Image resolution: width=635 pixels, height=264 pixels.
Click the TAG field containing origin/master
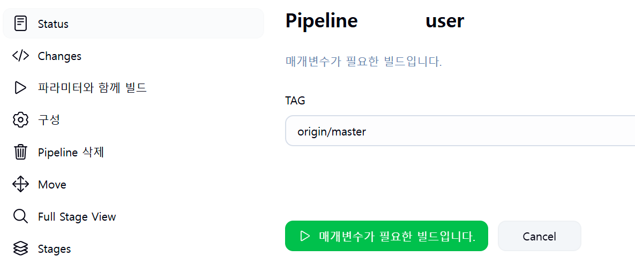460,131
